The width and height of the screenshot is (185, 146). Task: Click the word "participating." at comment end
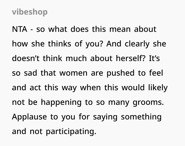pos(71,131)
